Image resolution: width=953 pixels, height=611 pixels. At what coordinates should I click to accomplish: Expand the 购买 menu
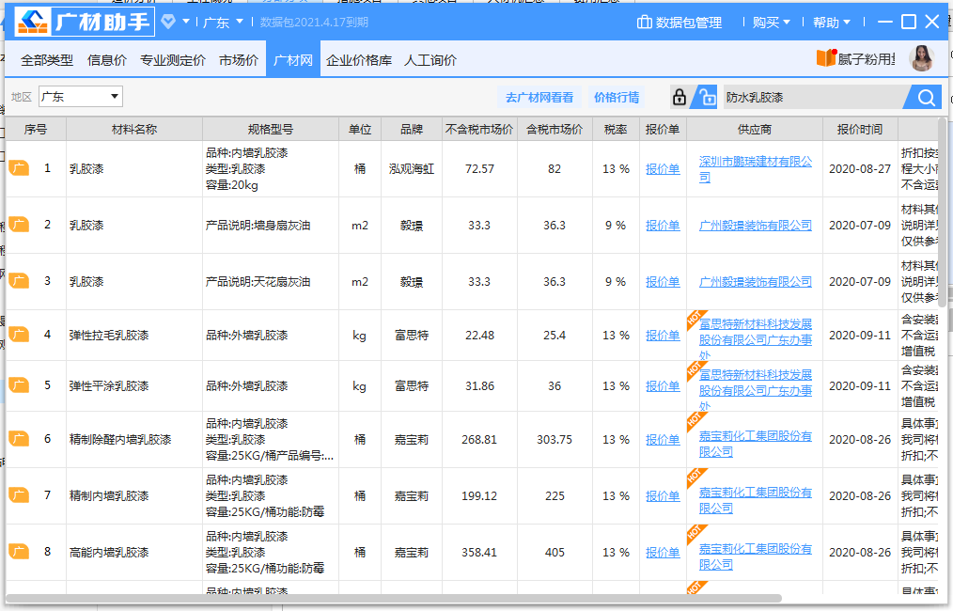(772, 23)
